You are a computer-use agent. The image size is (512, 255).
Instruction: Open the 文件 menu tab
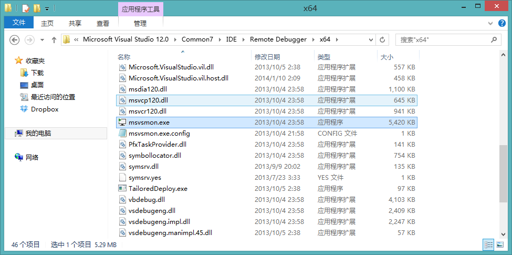click(19, 23)
